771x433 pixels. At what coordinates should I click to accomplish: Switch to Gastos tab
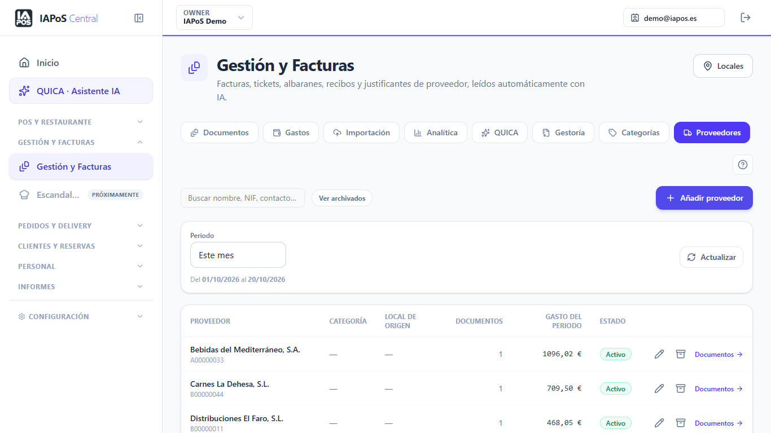[x=291, y=132]
